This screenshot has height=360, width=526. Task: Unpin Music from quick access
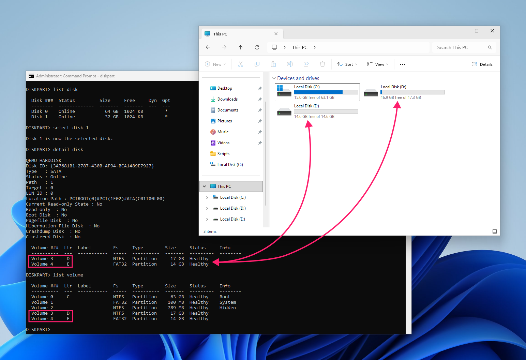(x=260, y=132)
